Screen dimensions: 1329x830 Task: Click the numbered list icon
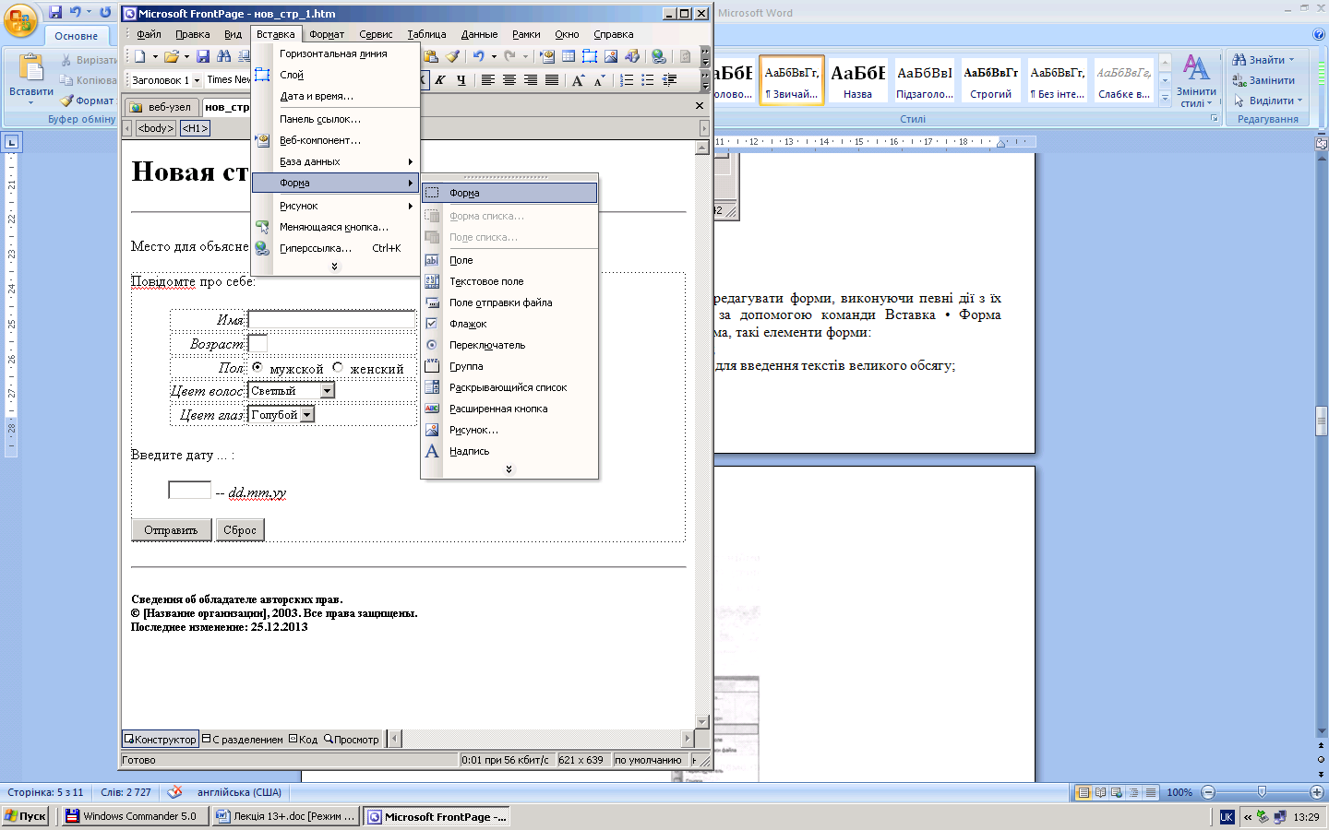(x=627, y=80)
